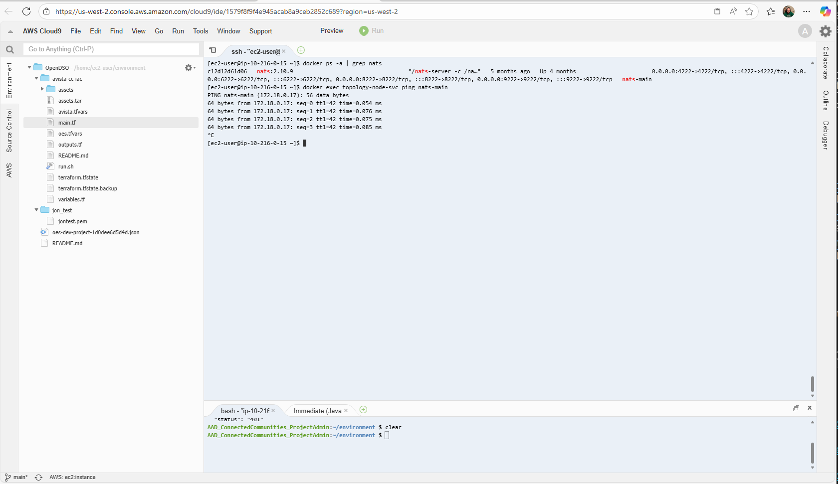Screen dimensions: 838x484
Task: Add page to favorites star icon
Action: pos(749,11)
